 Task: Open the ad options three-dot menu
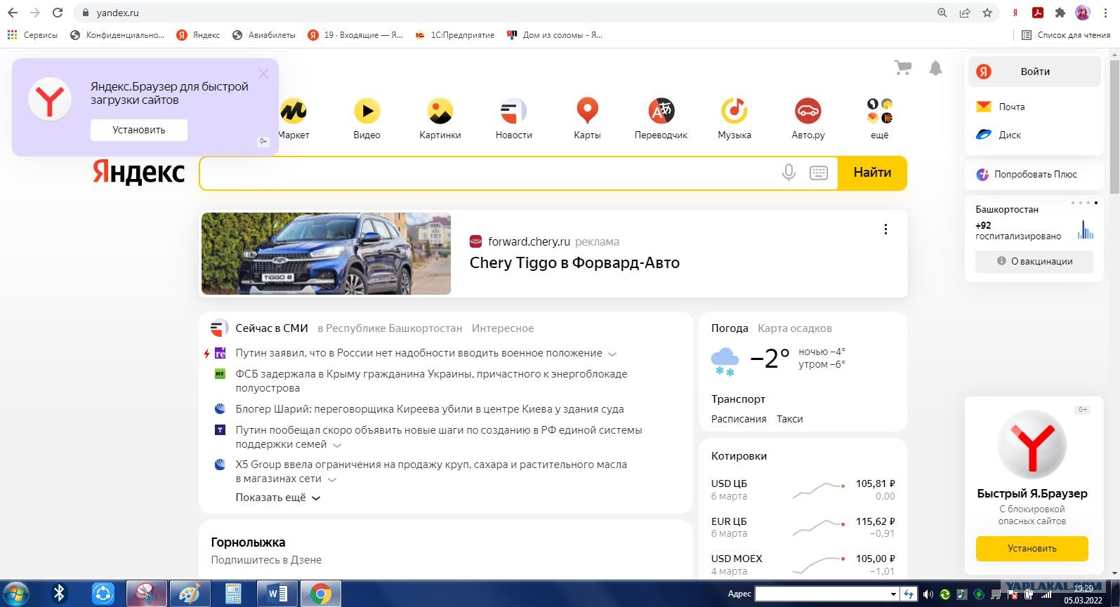[885, 229]
